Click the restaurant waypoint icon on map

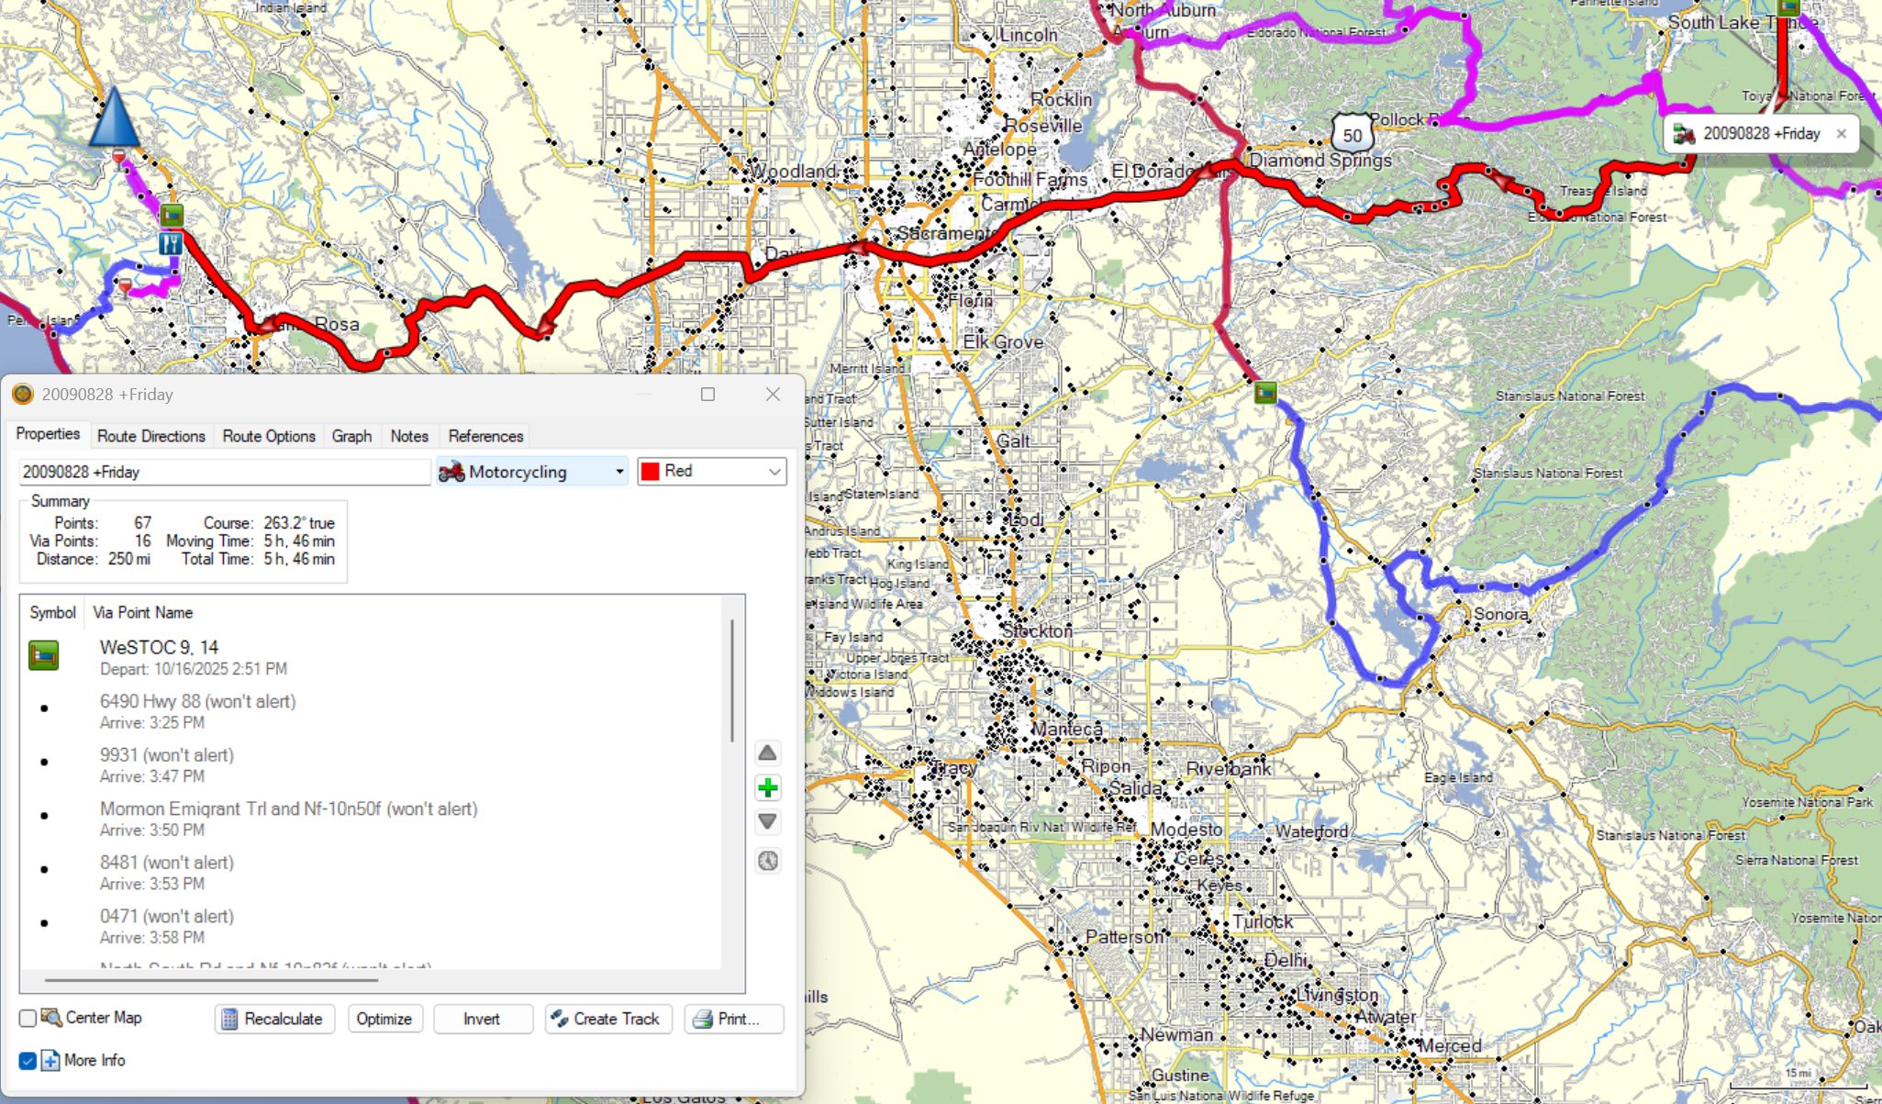coord(170,243)
